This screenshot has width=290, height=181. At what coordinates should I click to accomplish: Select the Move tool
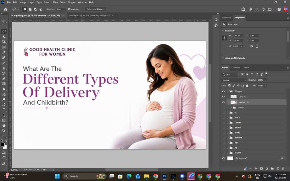click(x=4, y=21)
